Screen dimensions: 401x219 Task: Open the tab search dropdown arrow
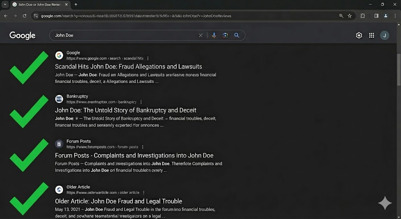click(5, 4)
